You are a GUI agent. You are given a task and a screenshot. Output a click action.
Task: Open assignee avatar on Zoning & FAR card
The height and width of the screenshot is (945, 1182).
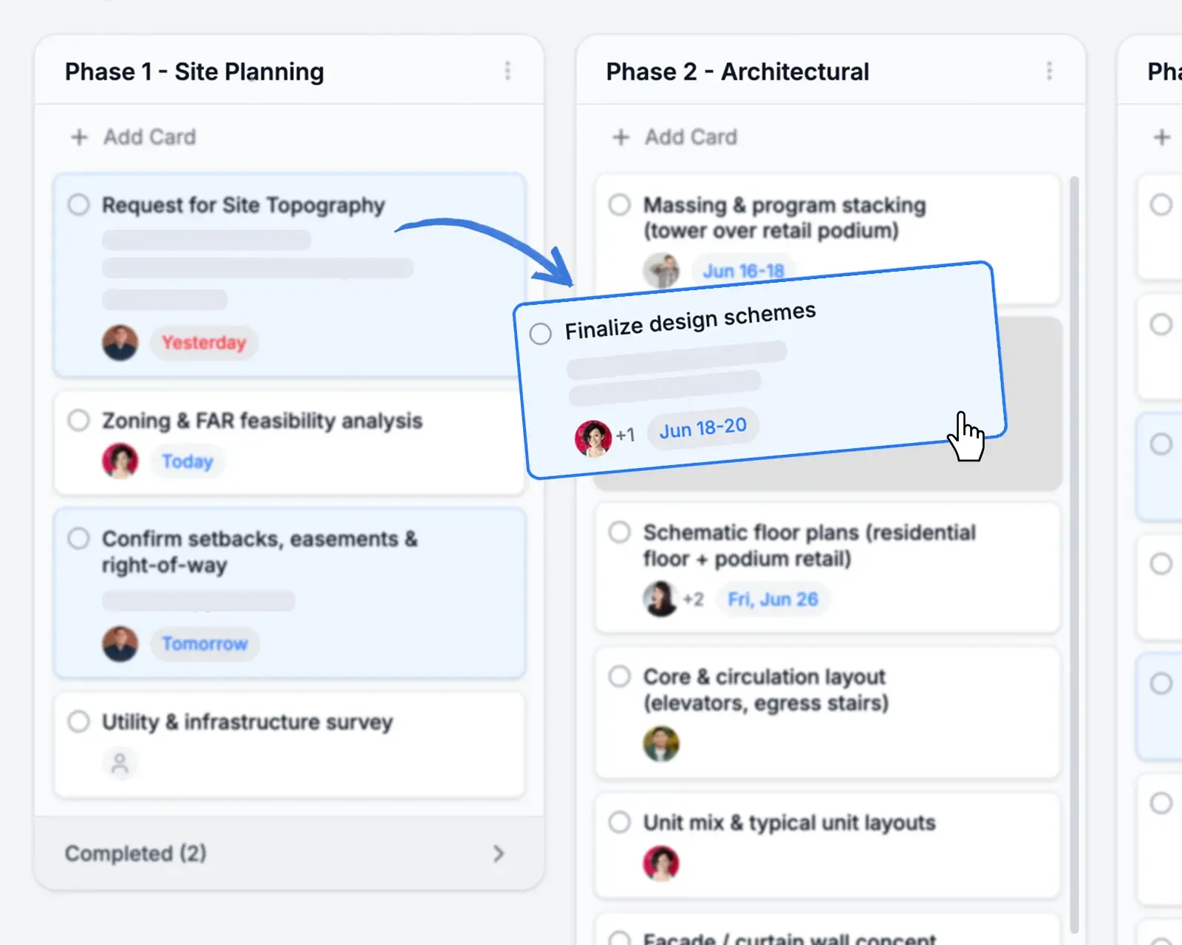[120, 461]
